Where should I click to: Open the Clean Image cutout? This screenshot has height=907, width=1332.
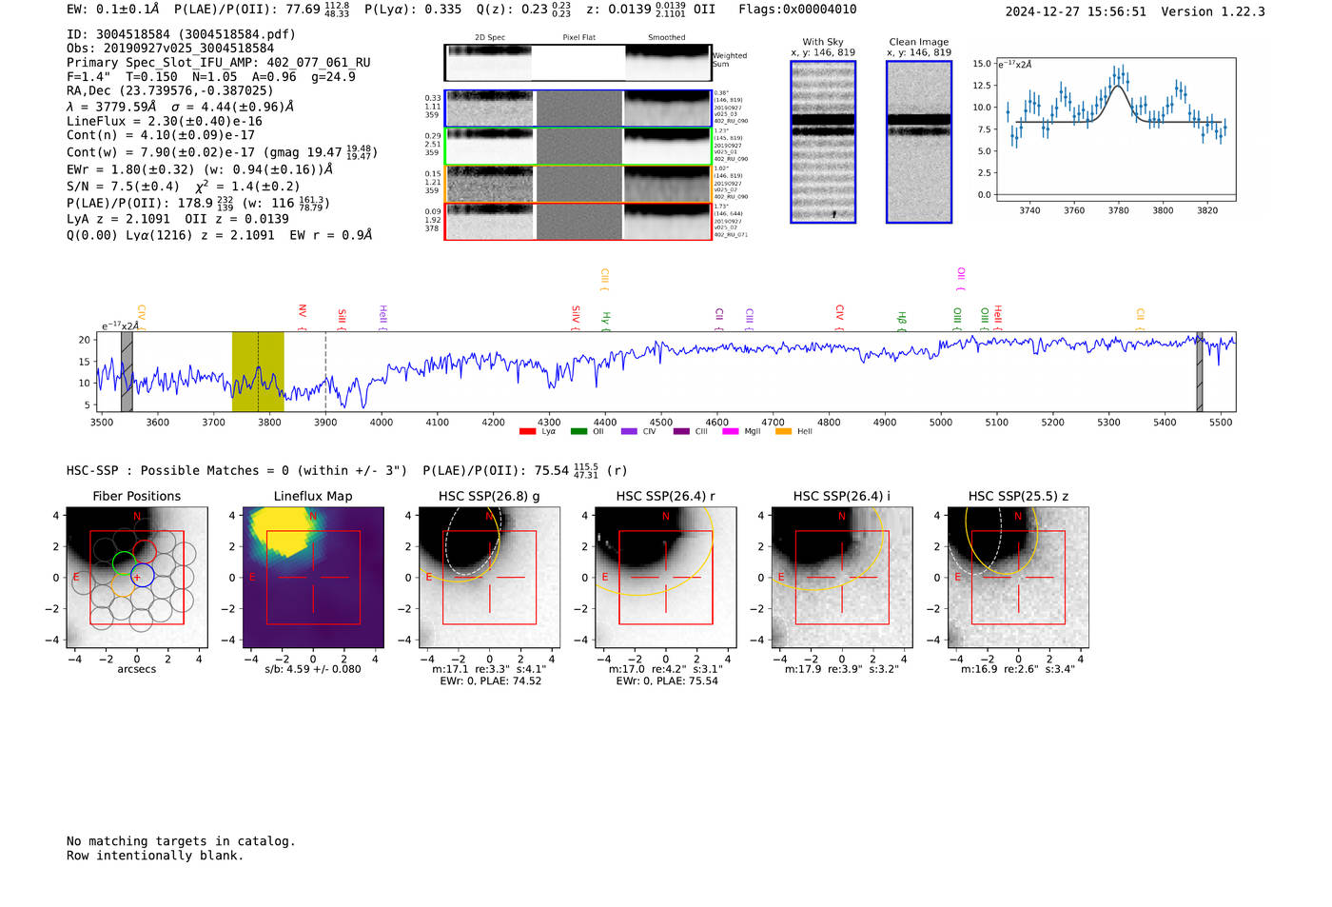tap(919, 142)
